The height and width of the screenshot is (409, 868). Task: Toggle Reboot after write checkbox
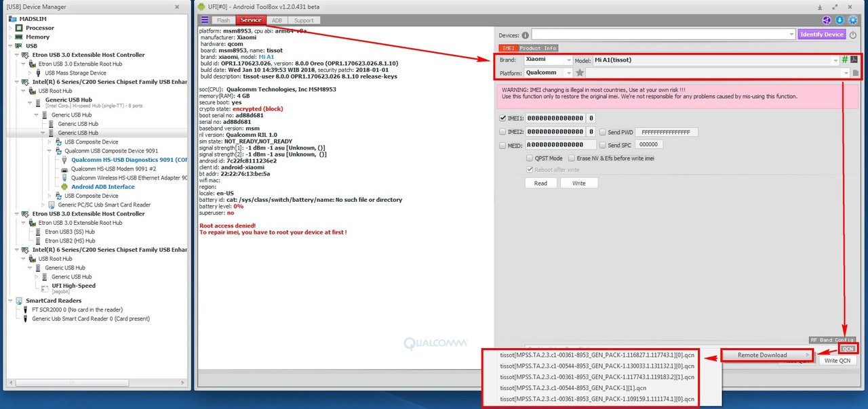pos(530,169)
